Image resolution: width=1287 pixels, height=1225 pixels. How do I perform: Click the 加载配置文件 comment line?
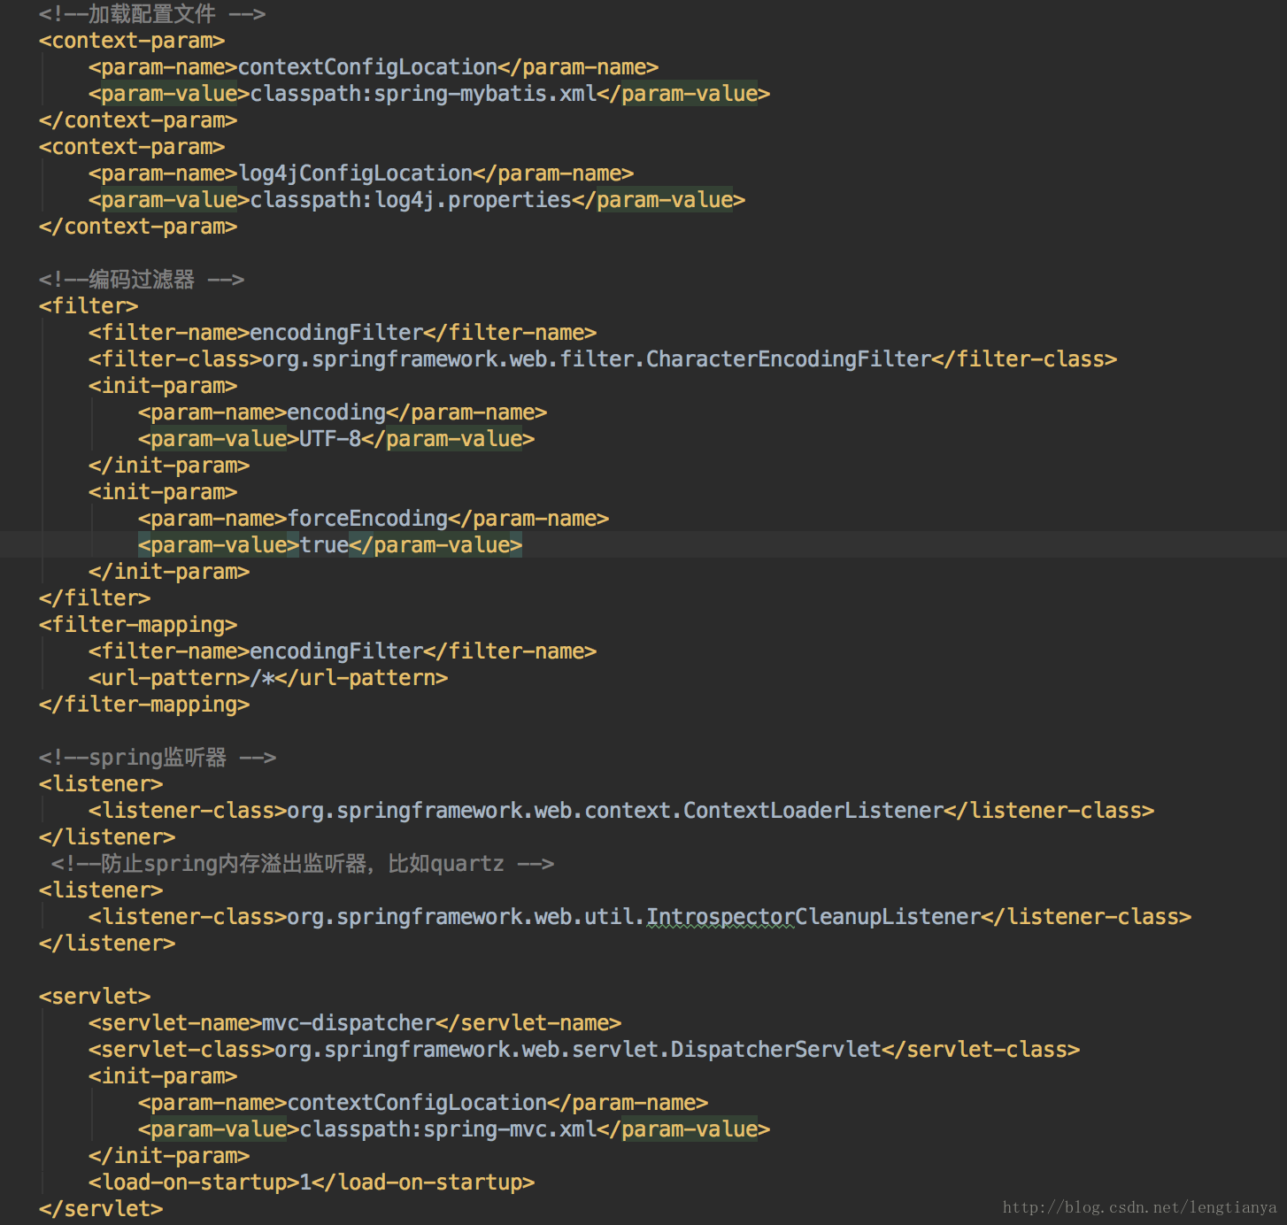click(152, 13)
